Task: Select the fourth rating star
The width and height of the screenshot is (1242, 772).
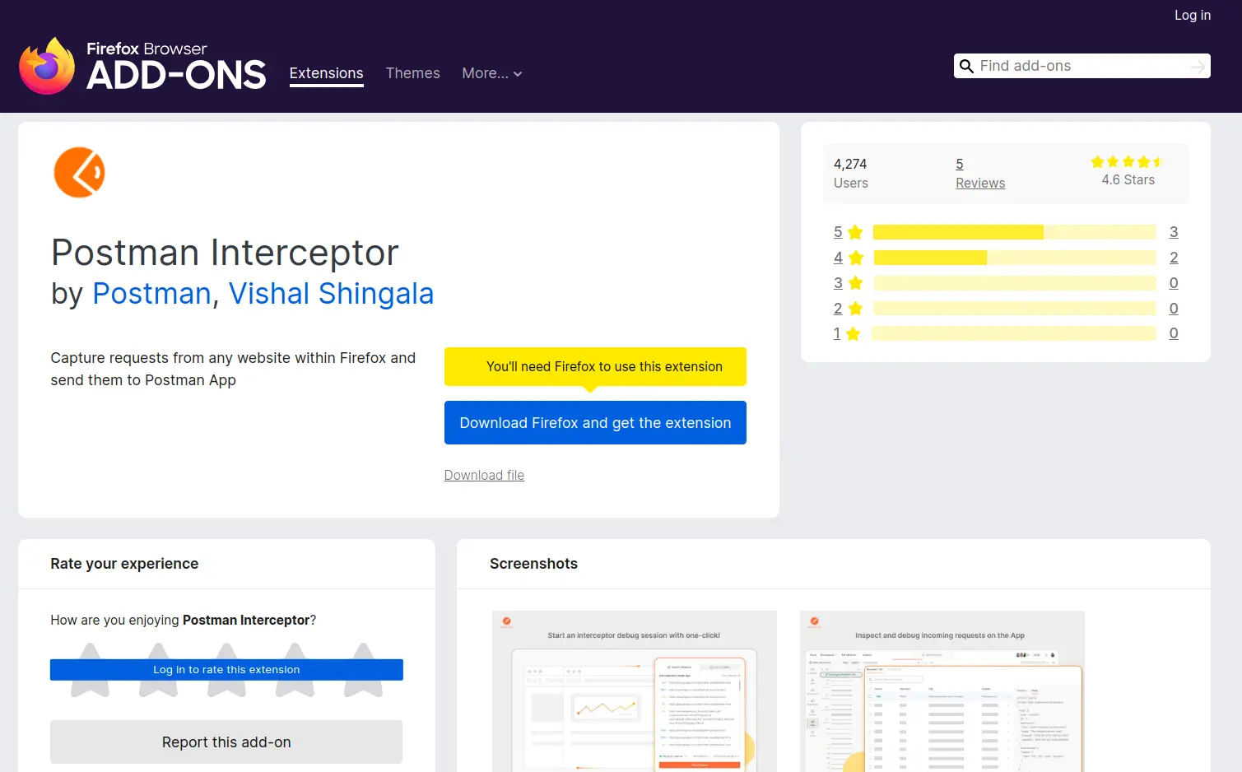Action: (295, 670)
